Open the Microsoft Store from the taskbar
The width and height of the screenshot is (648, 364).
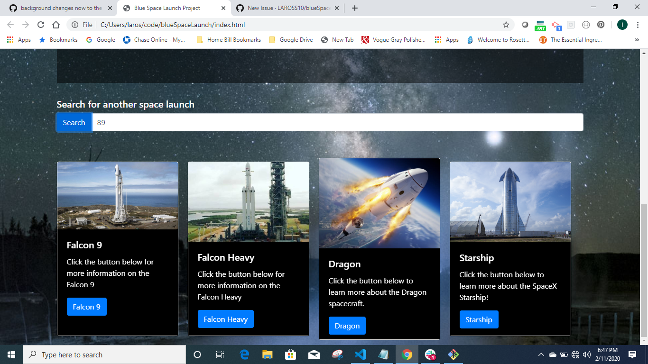[290, 355]
